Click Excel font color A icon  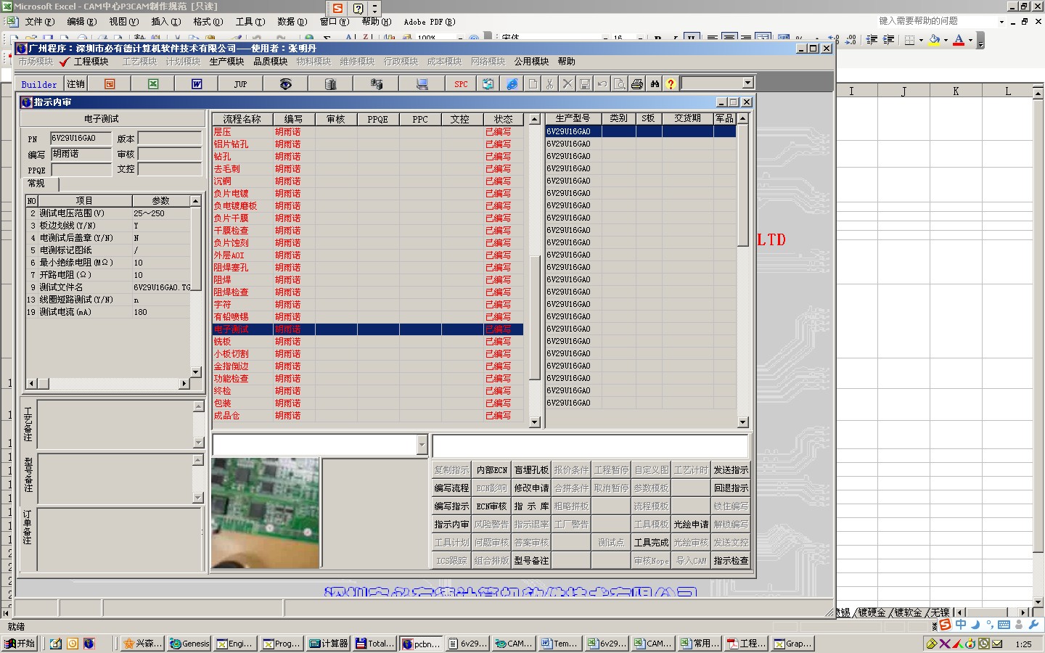(x=959, y=40)
